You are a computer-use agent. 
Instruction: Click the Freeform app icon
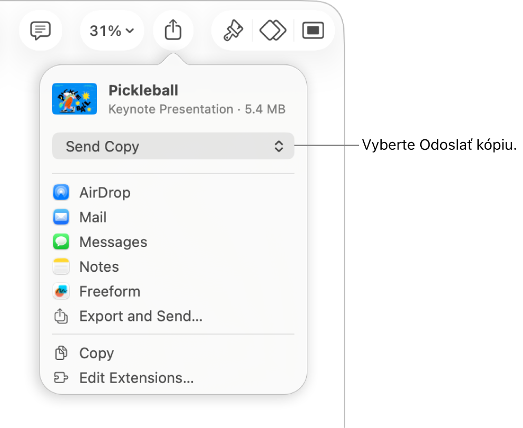click(x=61, y=291)
